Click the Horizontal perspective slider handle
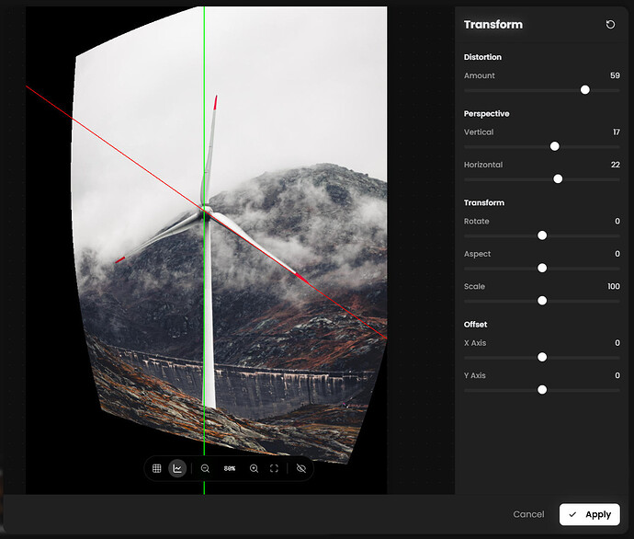This screenshot has width=634, height=539. 558,179
